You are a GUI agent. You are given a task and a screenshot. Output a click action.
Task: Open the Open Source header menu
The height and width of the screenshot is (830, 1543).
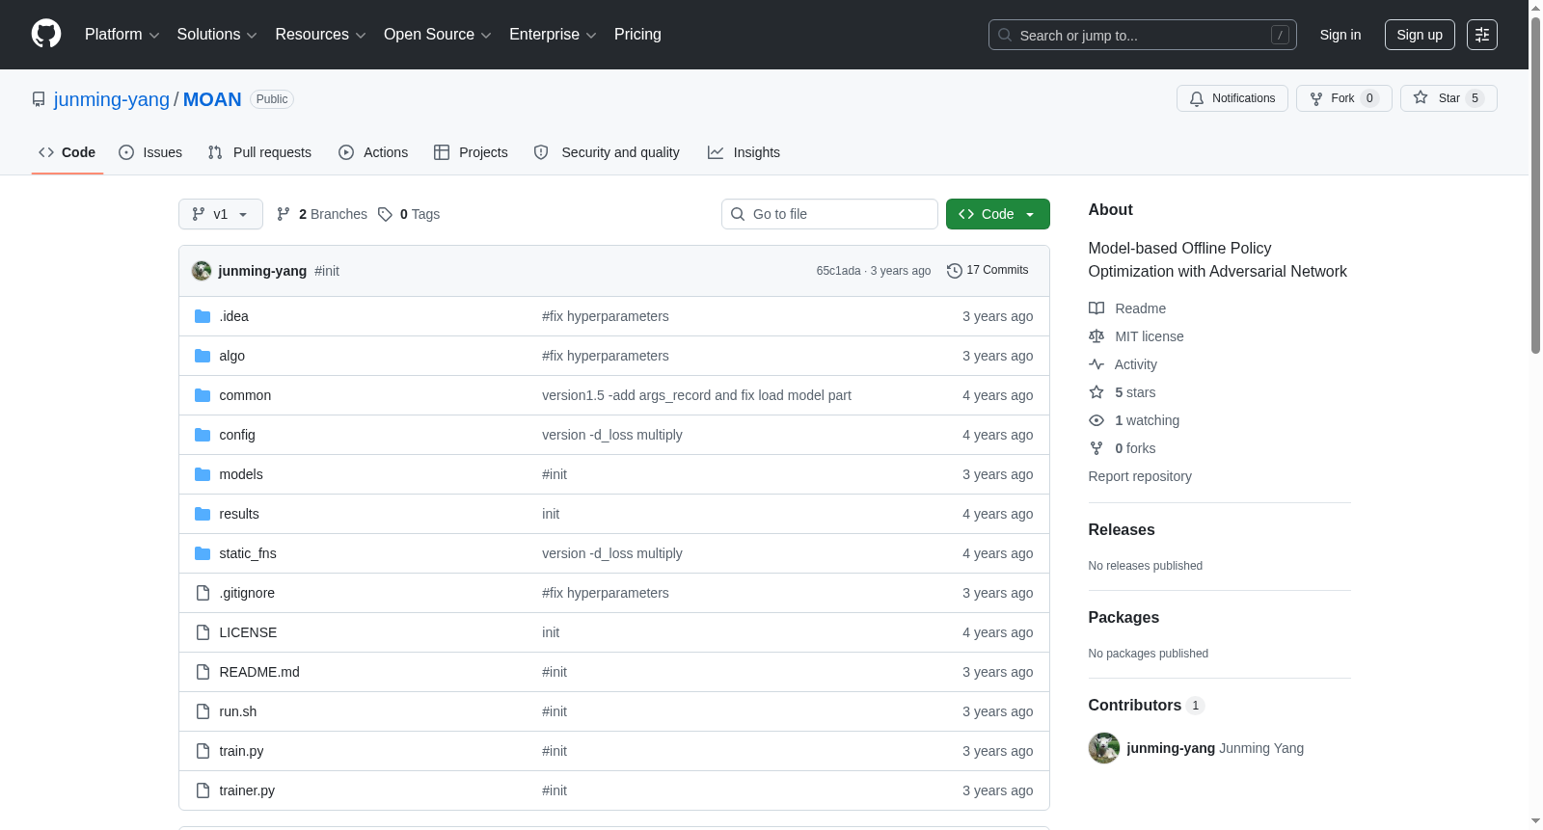pos(437,35)
